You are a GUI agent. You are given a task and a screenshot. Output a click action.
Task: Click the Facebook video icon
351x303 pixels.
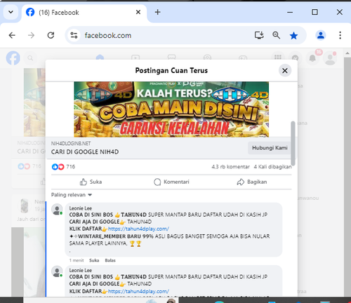(x=135, y=58)
